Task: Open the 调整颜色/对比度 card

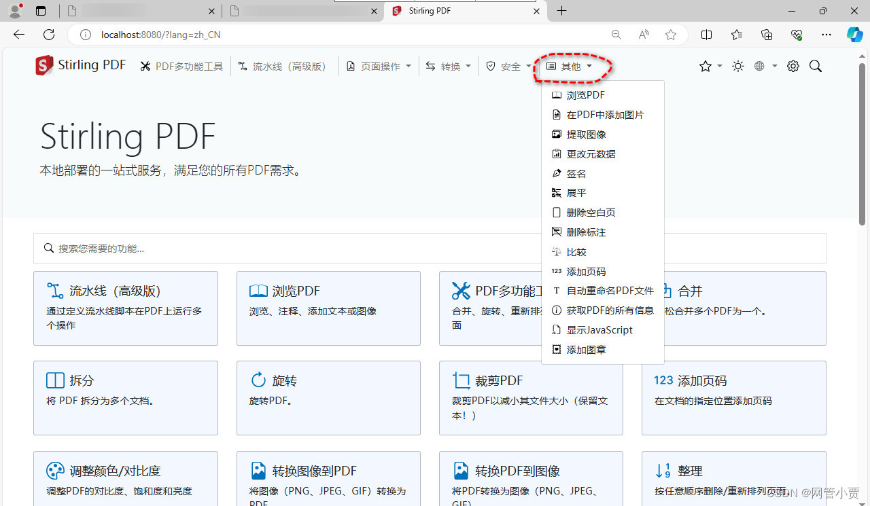Action: point(126,478)
